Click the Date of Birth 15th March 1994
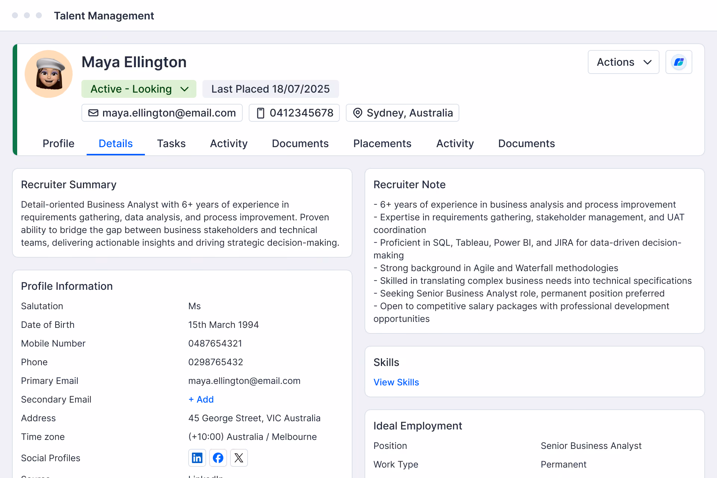Image resolution: width=717 pixels, height=478 pixels. (223, 325)
